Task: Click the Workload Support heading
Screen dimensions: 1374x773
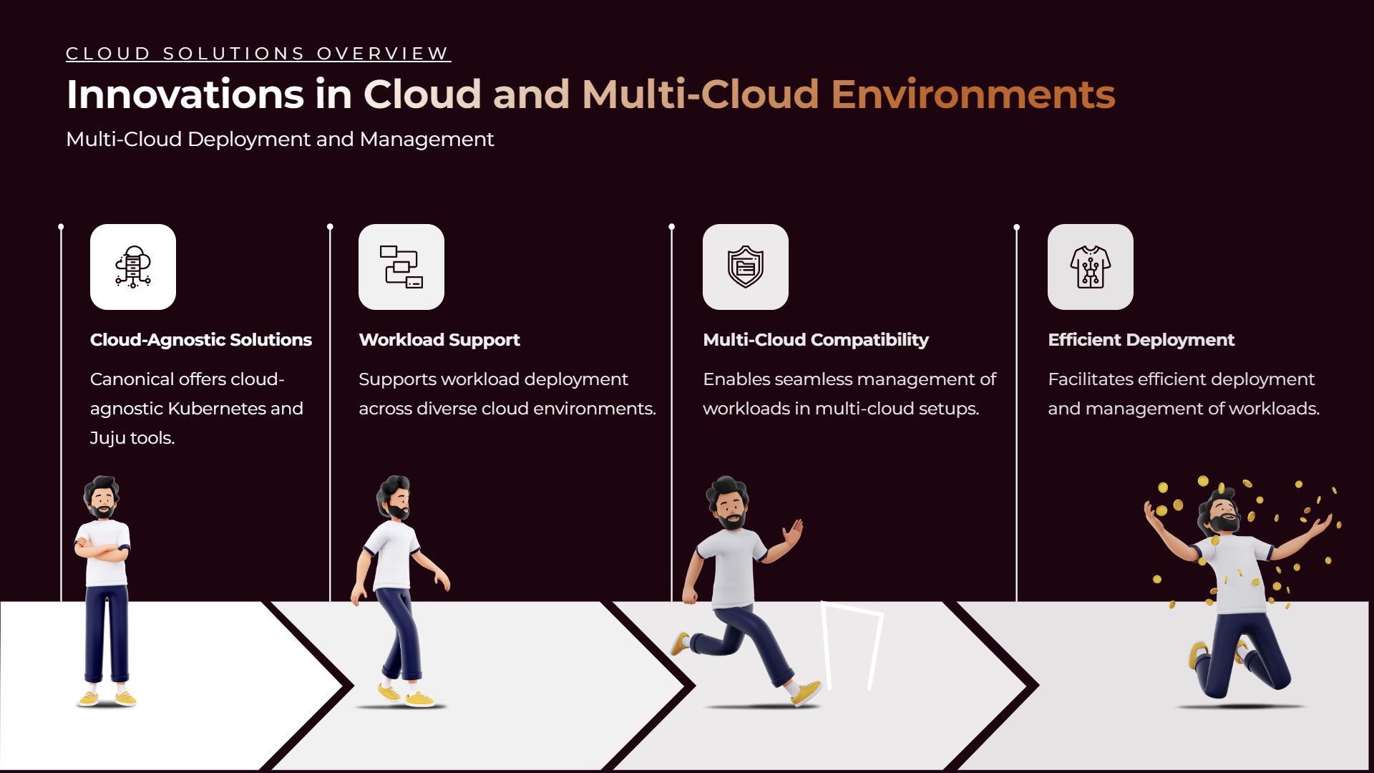Action: [x=439, y=340]
